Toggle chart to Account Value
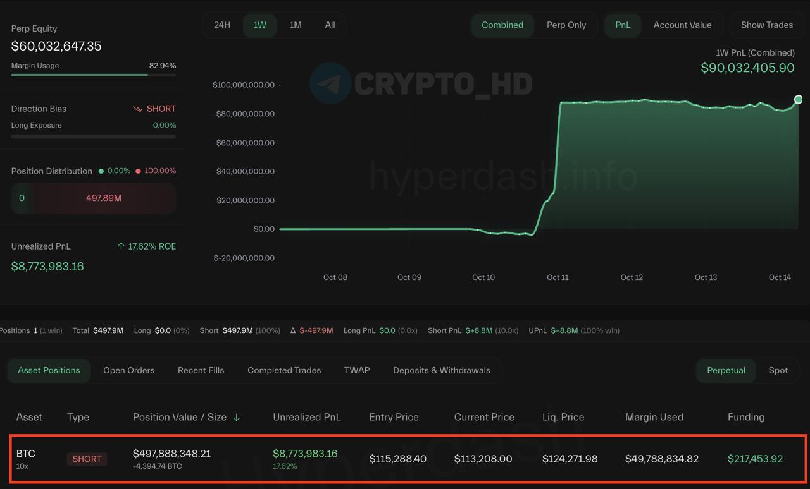This screenshot has width=810, height=489. tap(682, 25)
